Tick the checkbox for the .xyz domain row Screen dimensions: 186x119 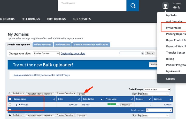coord(10,105)
